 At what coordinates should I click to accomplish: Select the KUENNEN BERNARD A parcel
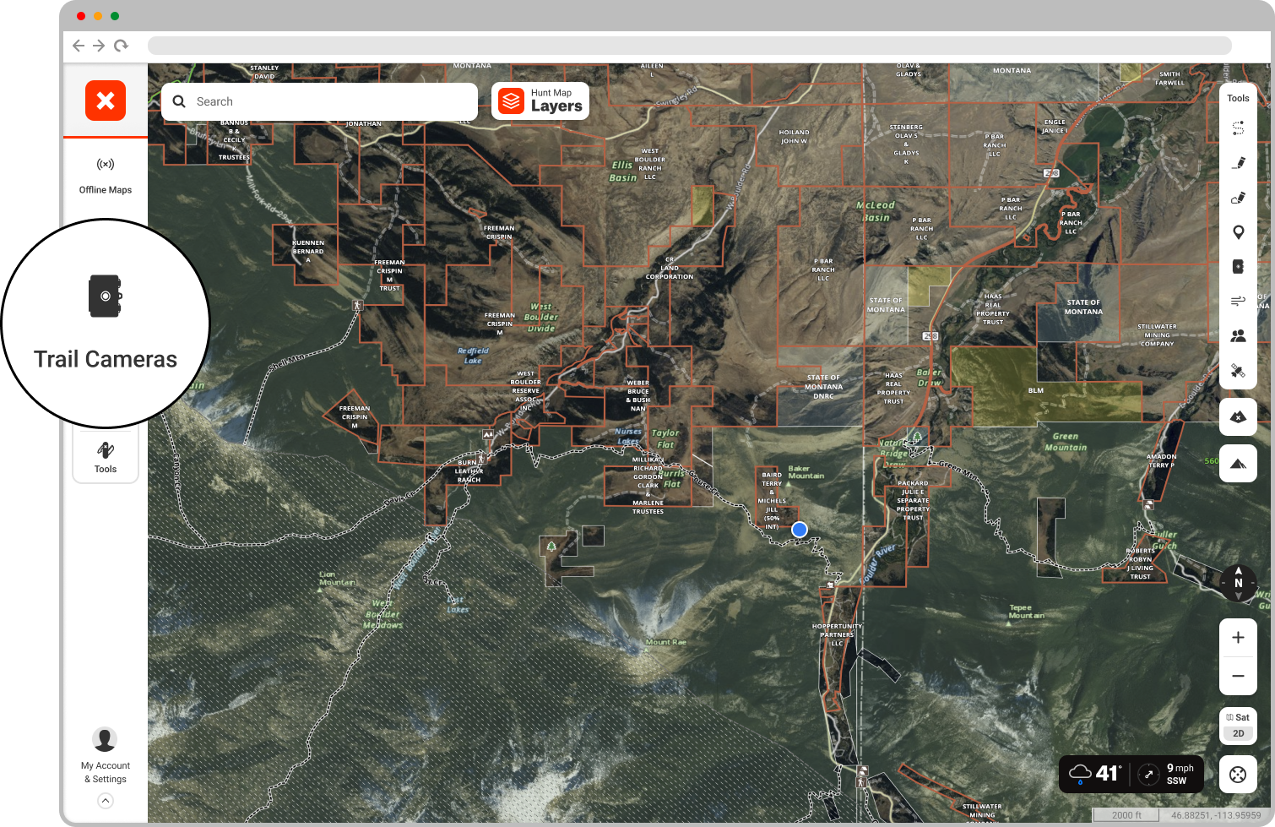(x=308, y=251)
